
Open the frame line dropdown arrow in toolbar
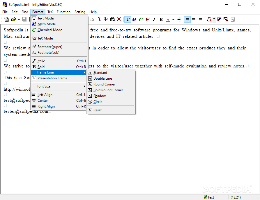[x=173, y=19]
